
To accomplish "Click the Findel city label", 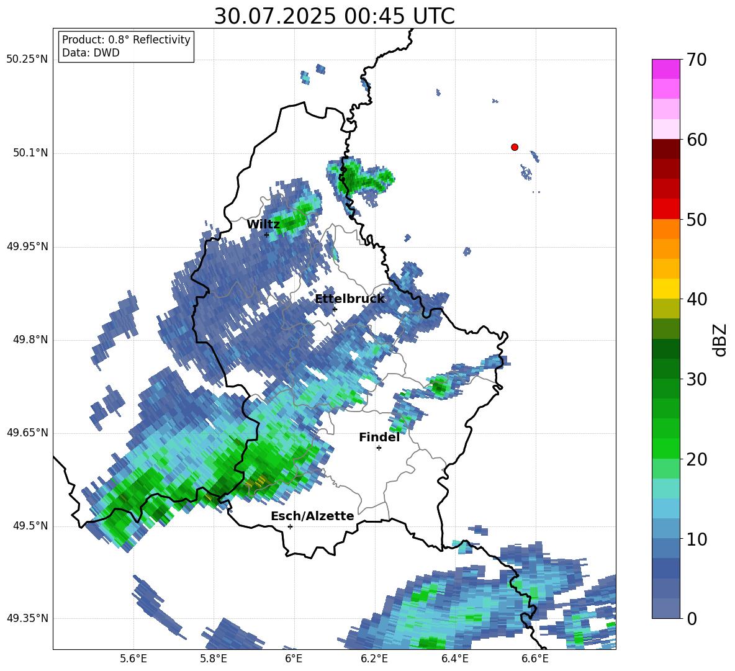I will pyautogui.click(x=379, y=437).
